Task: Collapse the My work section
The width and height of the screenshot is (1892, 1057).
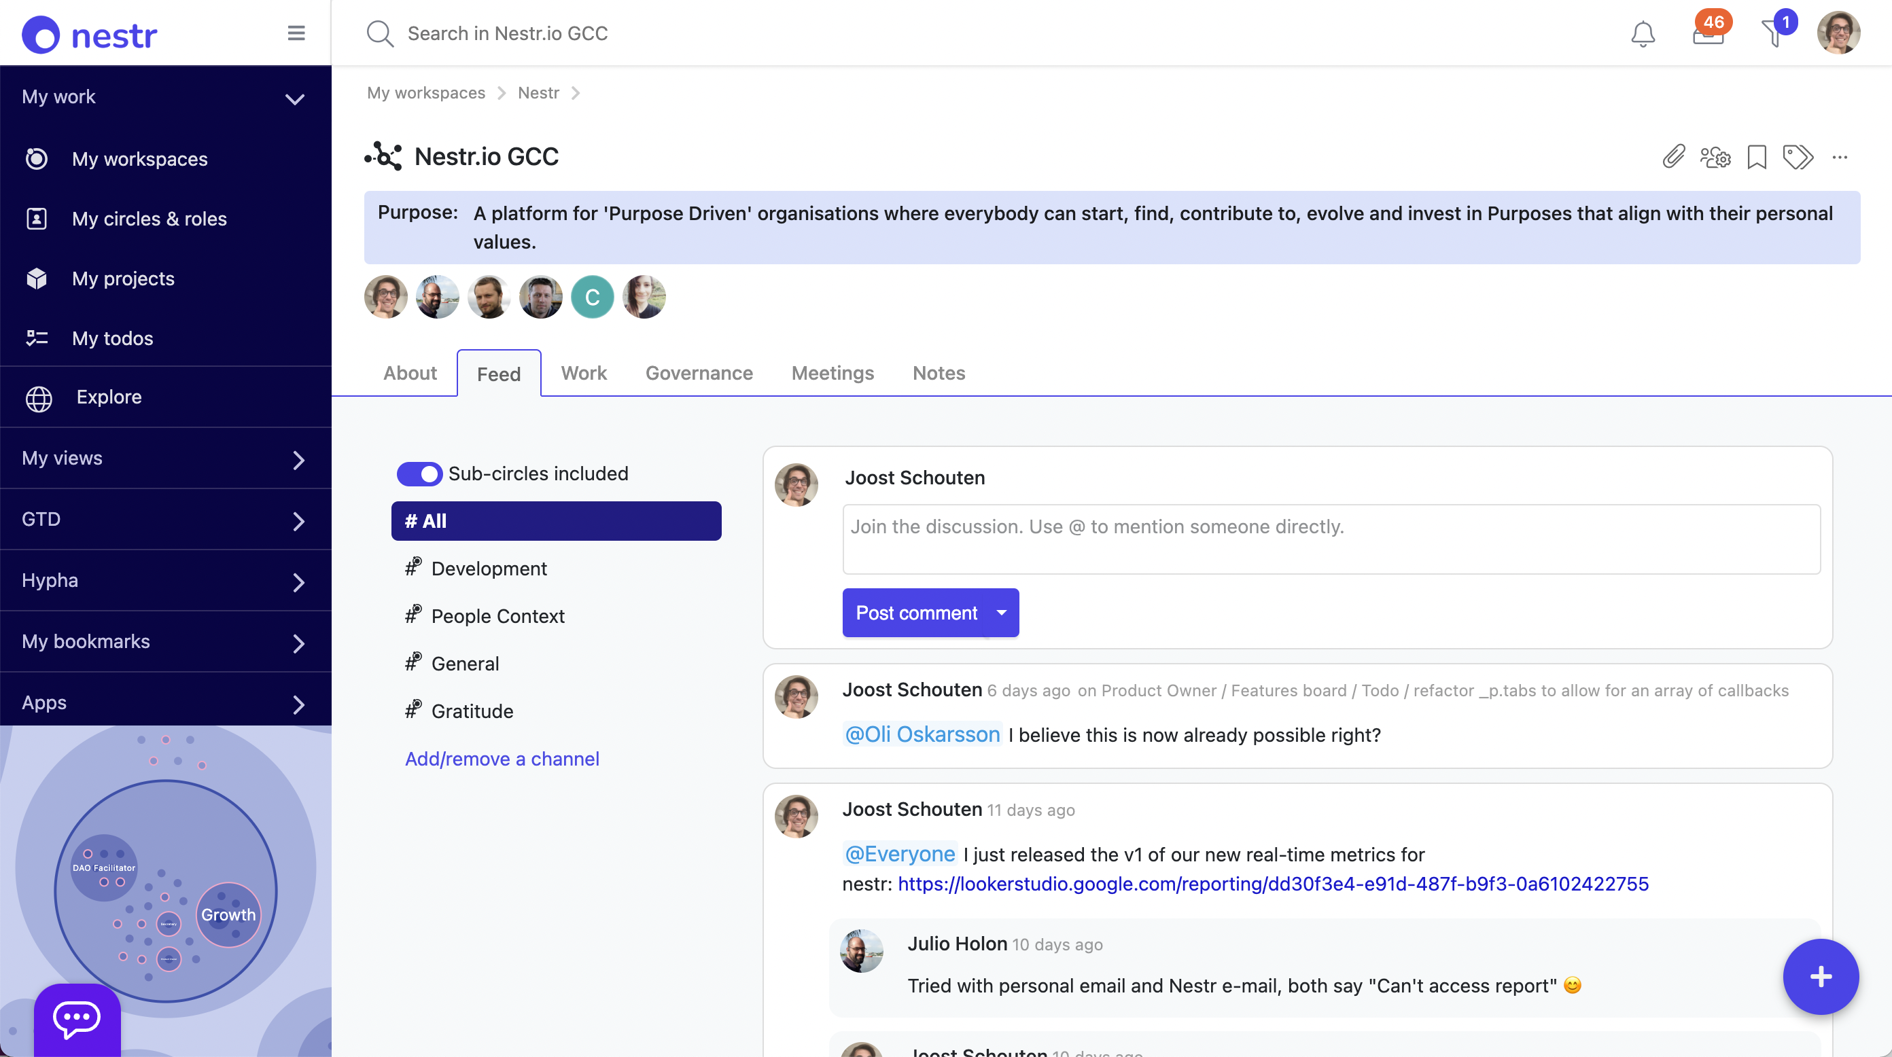Action: 294,98
